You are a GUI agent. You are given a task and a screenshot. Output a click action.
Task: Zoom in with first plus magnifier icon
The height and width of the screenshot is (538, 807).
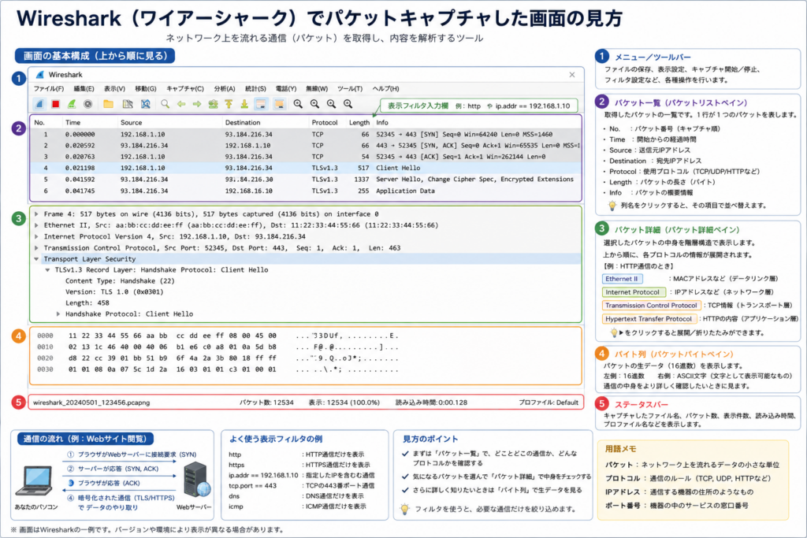point(298,104)
